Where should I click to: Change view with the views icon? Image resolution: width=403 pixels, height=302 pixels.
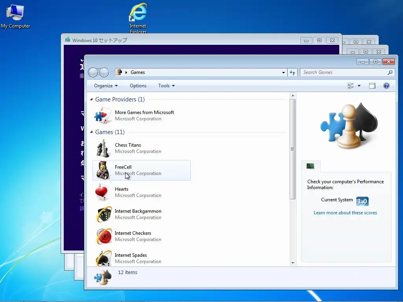[x=351, y=86]
